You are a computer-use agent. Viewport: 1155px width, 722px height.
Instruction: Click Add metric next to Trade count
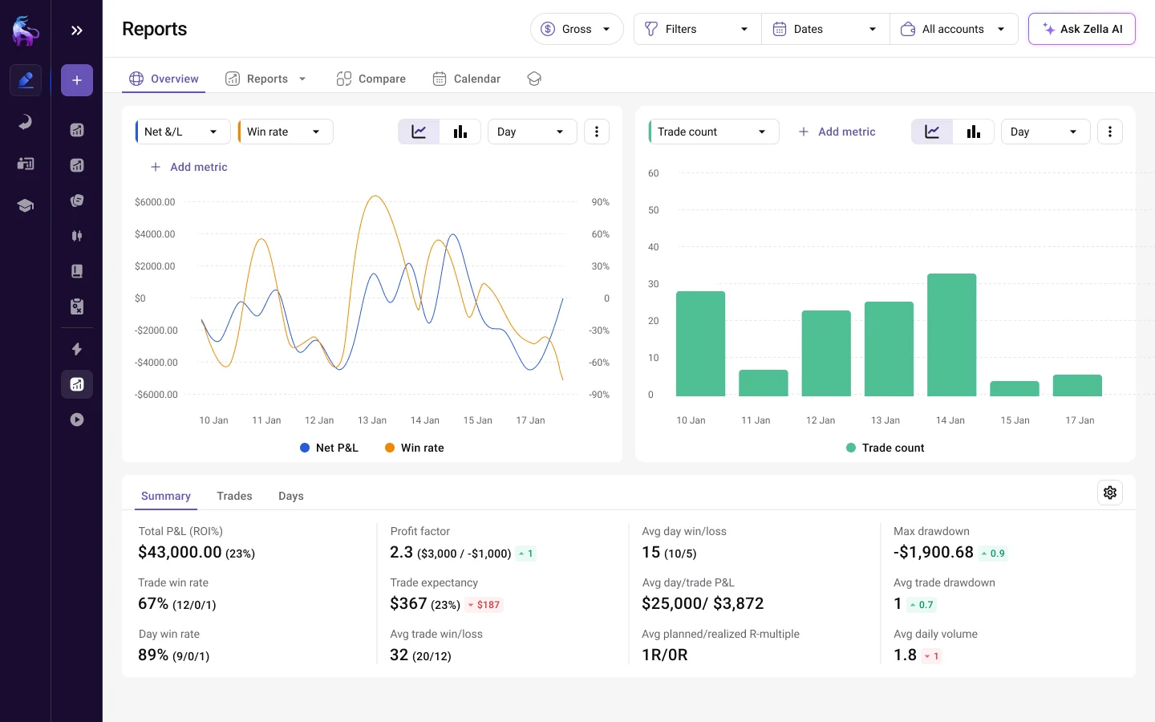pyautogui.click(x=837, y=132)
